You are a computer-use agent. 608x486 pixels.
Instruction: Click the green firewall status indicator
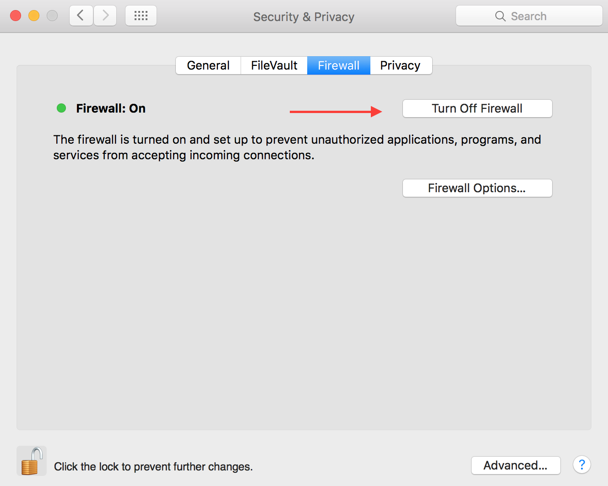pyautogui.click(x=61, y=108)
